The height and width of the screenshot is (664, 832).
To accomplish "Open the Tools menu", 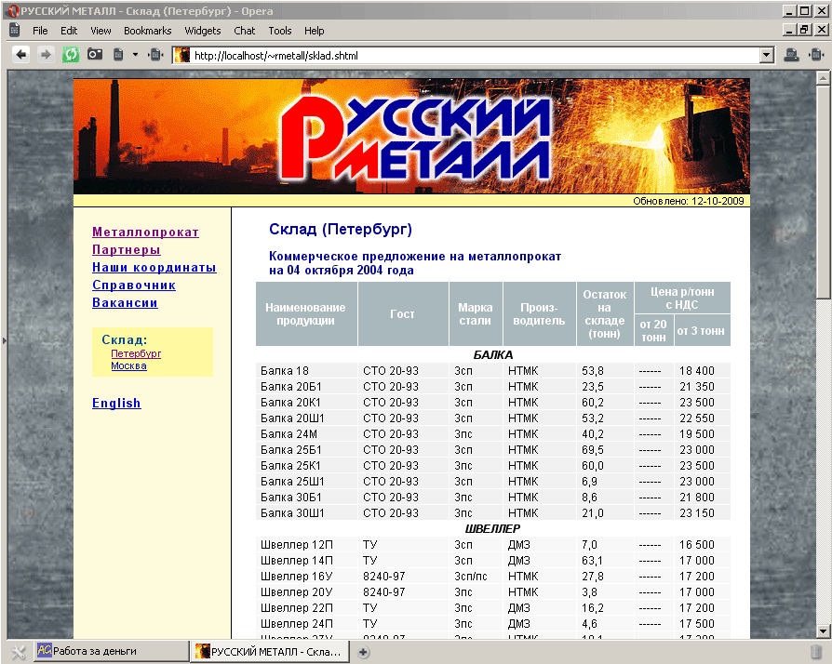I will (279, 31).
